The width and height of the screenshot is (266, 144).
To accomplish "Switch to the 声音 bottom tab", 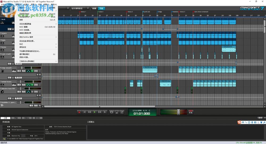I will (16, 118).
